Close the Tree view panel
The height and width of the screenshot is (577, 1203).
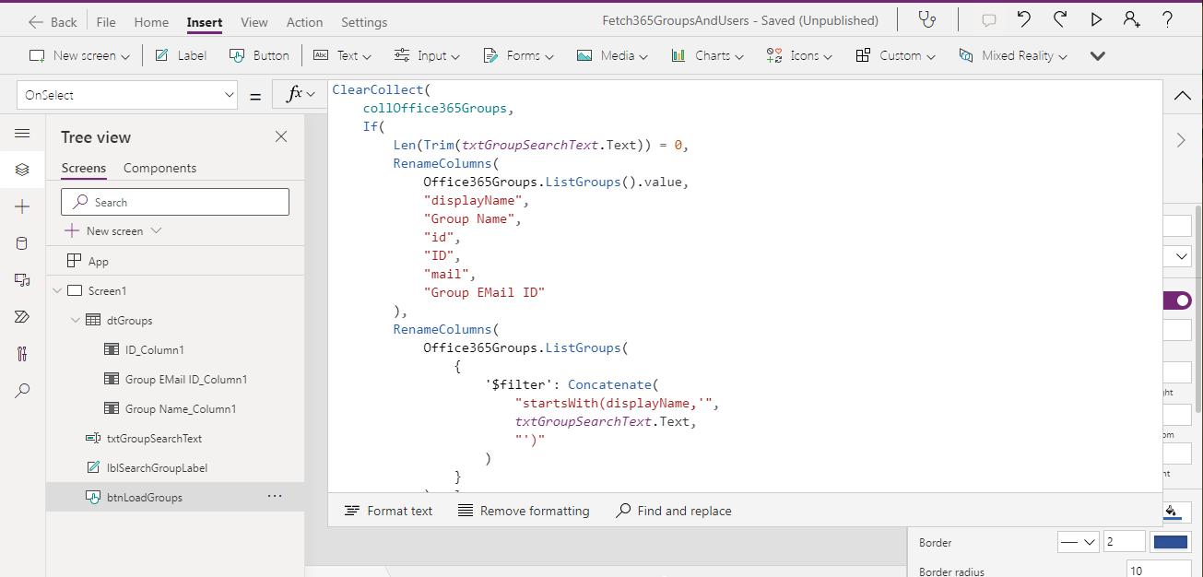[x=281, y=136]
